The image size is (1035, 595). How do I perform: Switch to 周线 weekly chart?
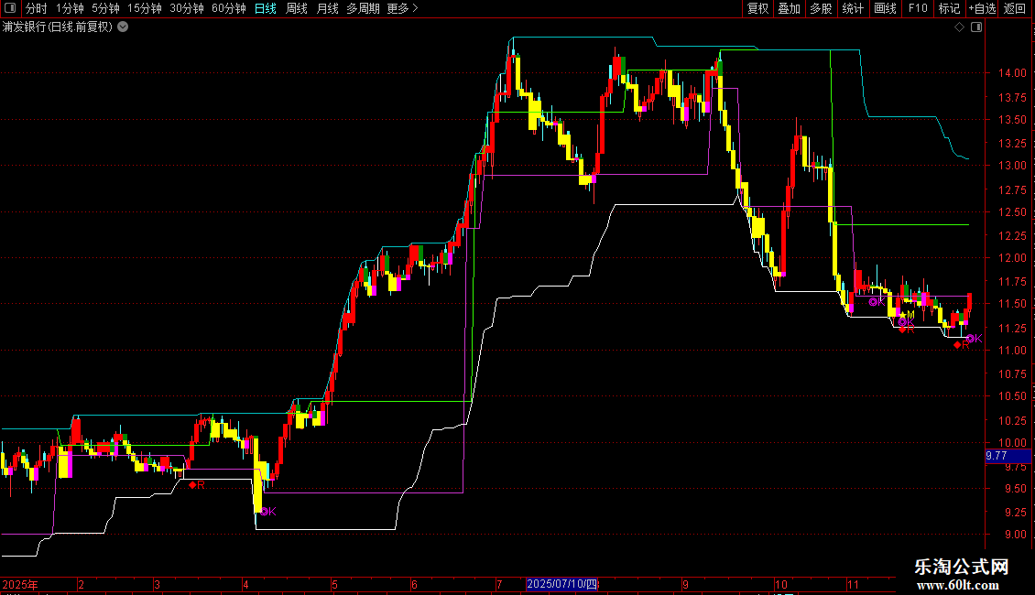tap(297, 8)
